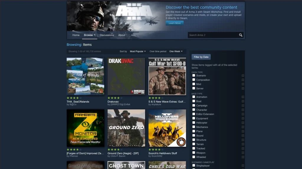Enable the Mod filter checkbox

tap(193, 84)
